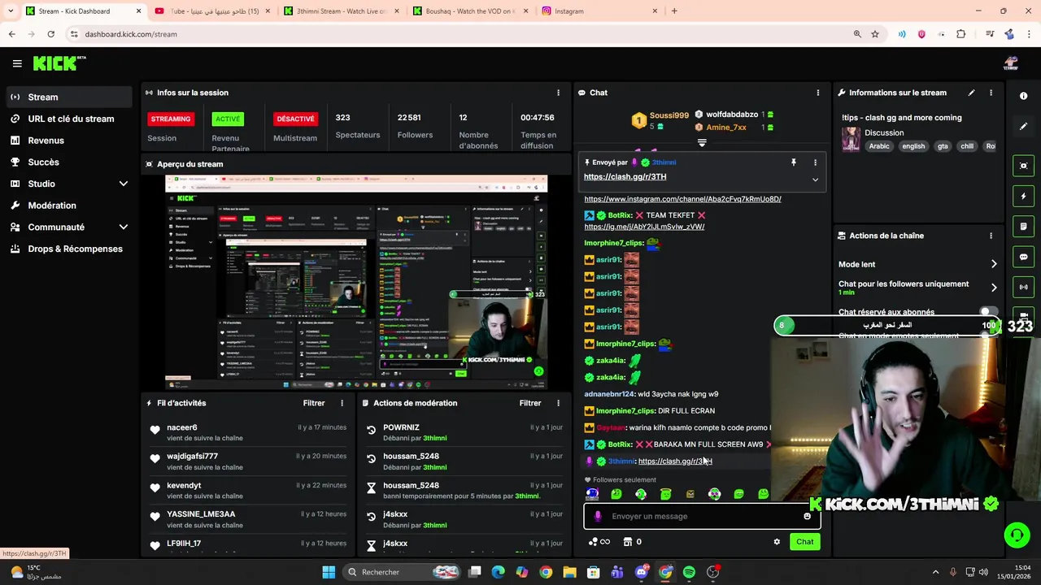
Task: Click the shop icon below message box
Action: (627, 542)
